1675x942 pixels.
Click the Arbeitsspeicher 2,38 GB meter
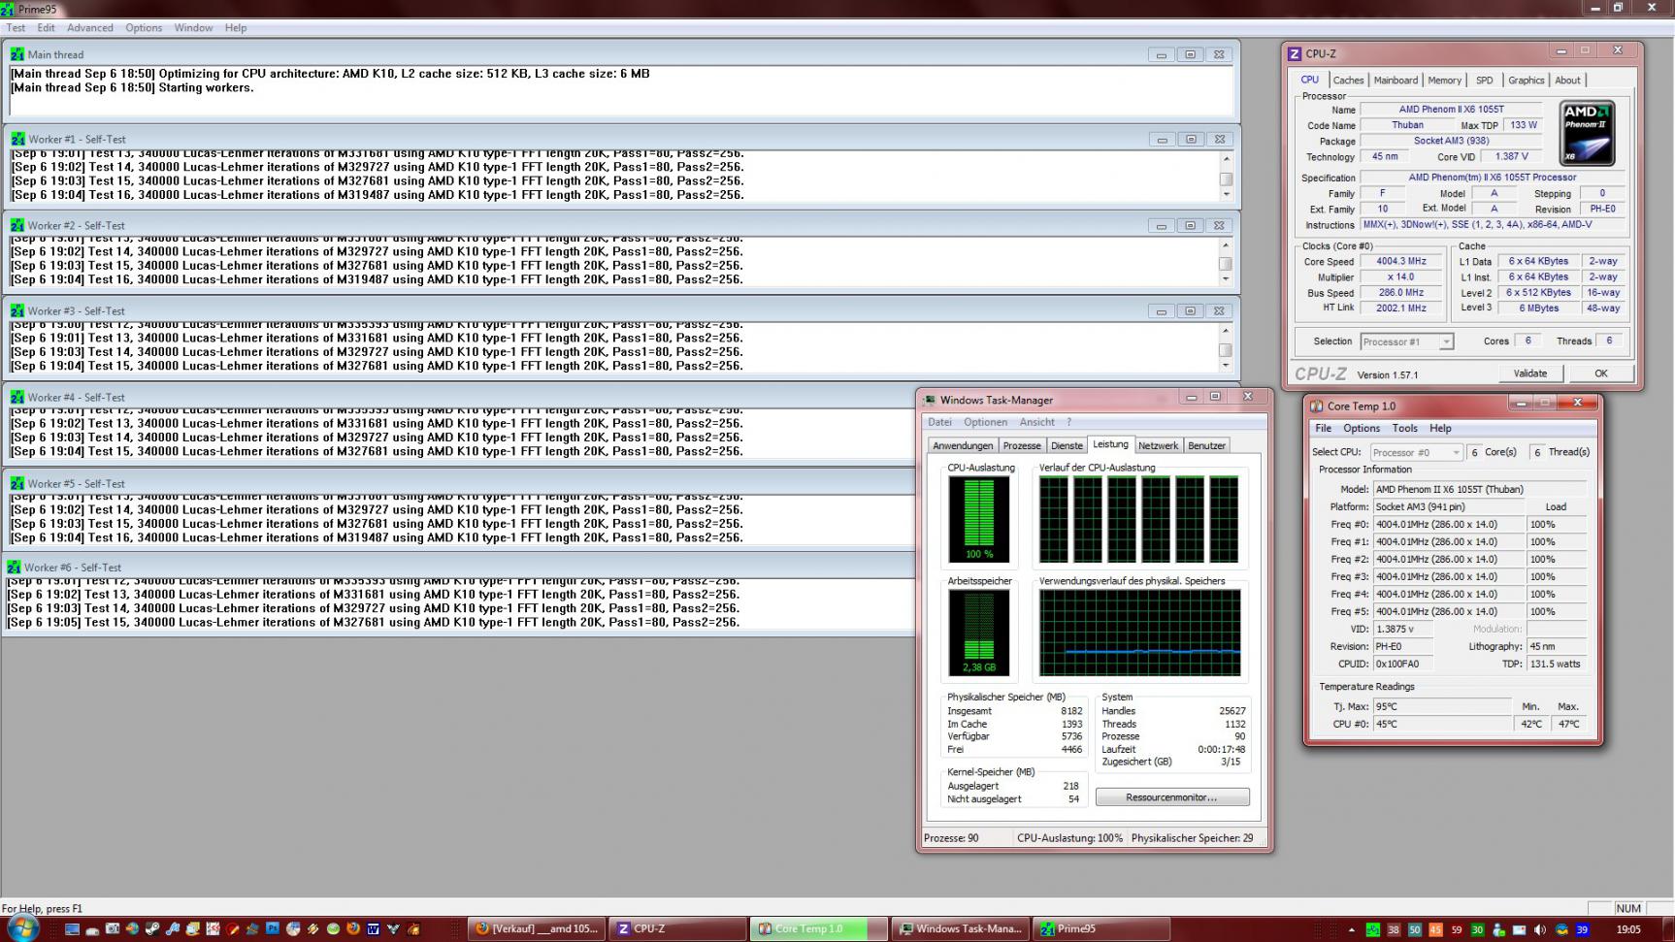pos(979,633)
